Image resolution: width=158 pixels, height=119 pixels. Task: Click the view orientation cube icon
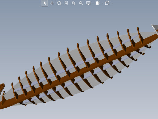tap(107, 3)
